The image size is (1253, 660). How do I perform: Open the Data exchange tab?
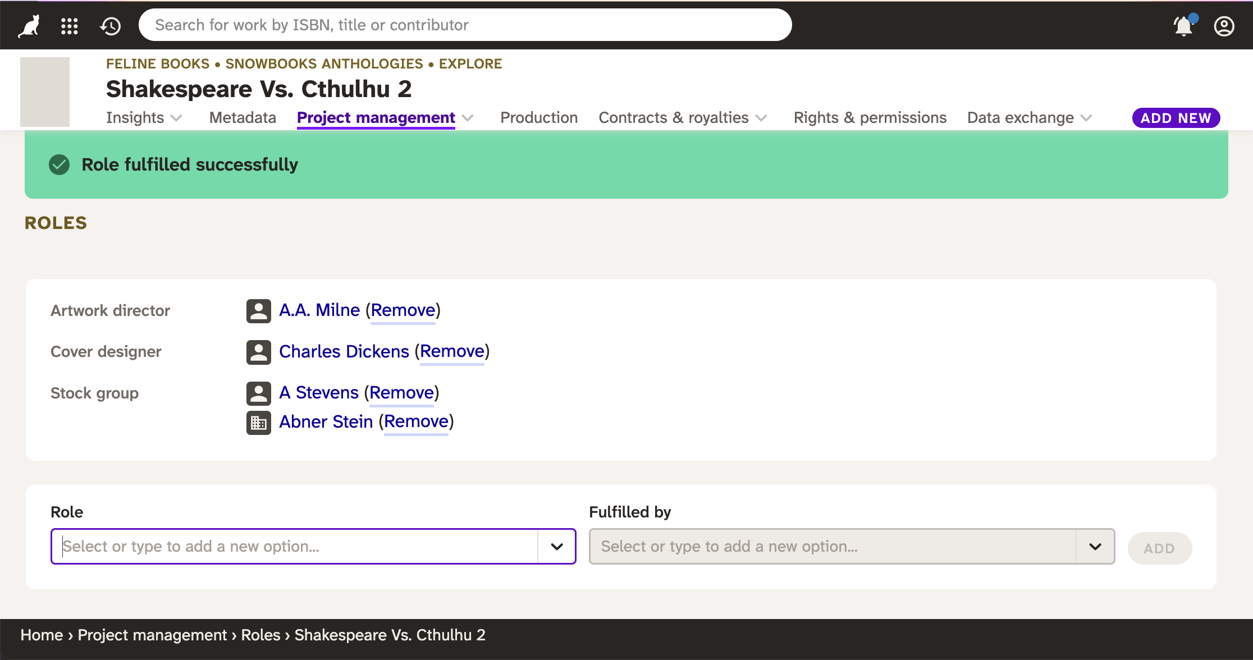[x=1021, y=117]
